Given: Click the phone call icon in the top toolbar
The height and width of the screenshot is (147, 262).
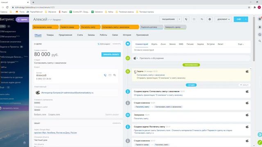Looking at the screenshot, I should [x=186, y=19].
